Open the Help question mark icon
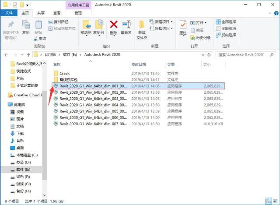The height and width of the screenshot is (205, 280). point(276,13)
